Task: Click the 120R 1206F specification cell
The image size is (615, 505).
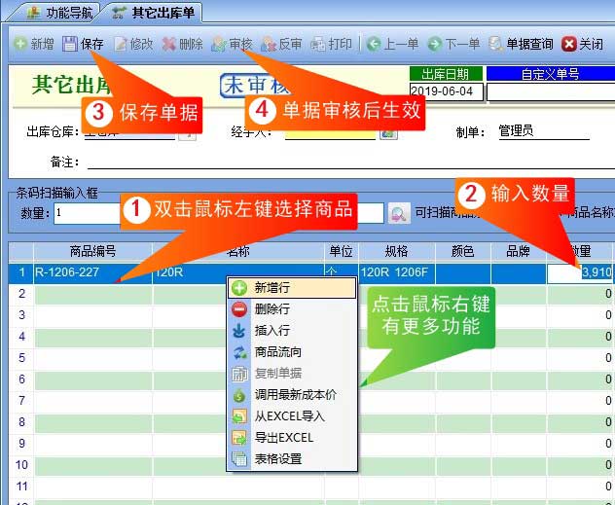Action: pyautogui.click(x=396, y=272)
